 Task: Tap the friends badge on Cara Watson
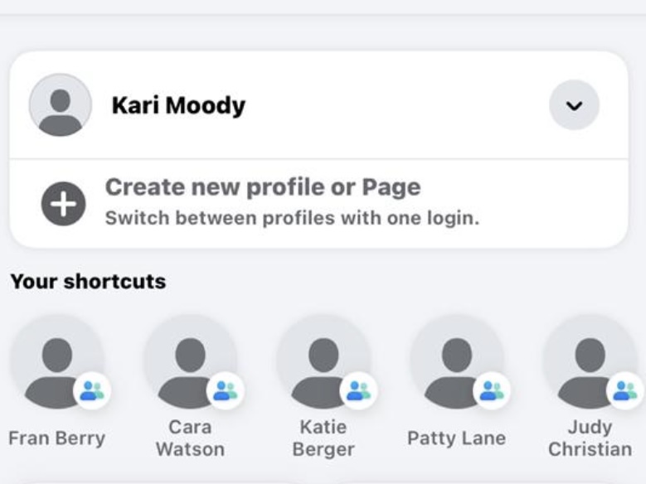click(x=226, y=390)
